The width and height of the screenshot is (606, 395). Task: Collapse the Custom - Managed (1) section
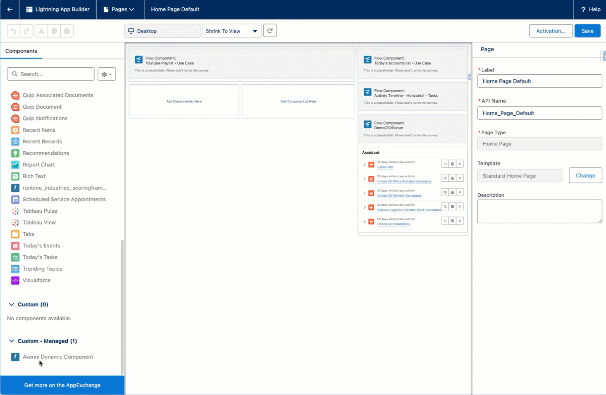coord(12,341)
